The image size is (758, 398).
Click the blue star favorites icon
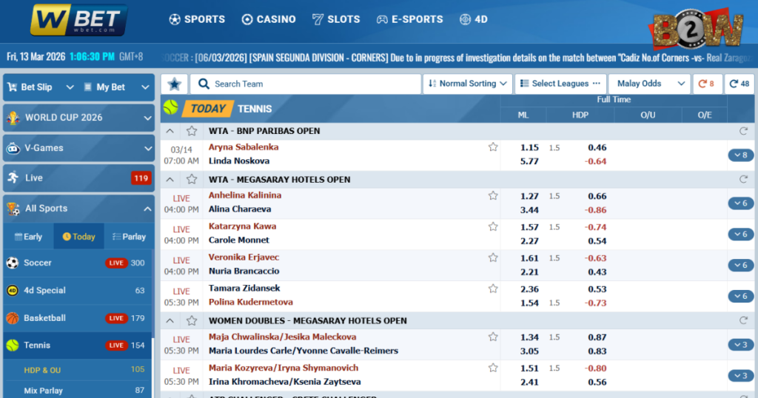(x=175, y=84)
